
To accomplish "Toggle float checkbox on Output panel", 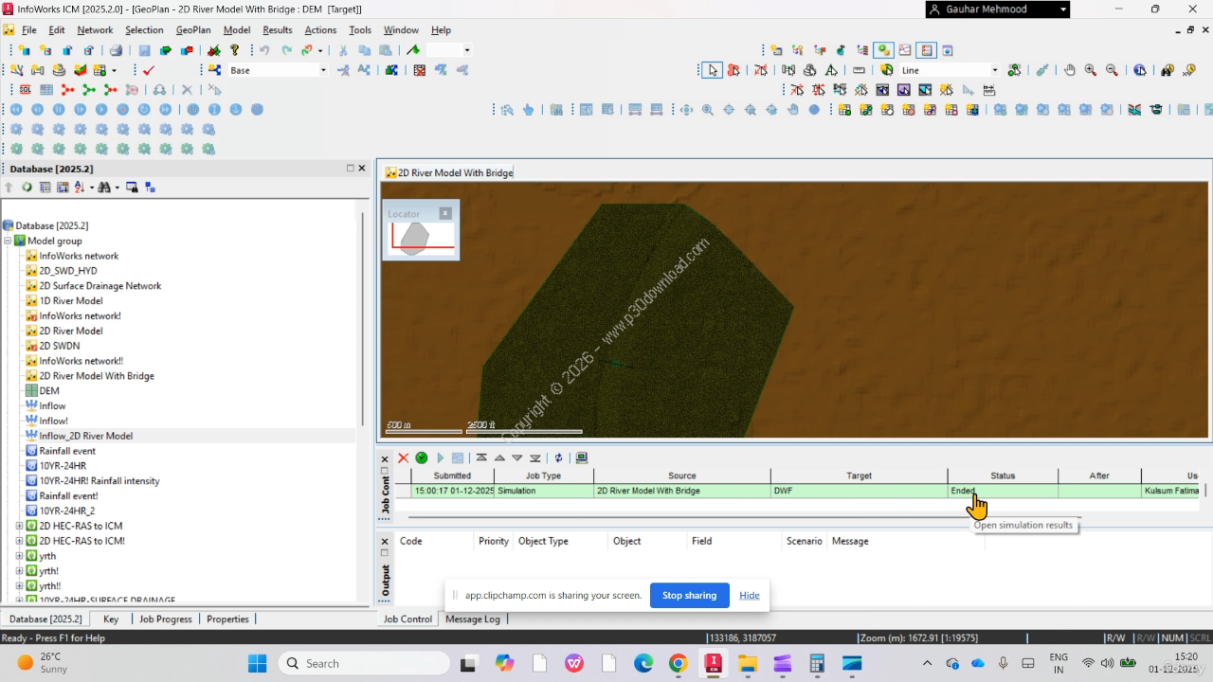I will click(x=385, y=554).
